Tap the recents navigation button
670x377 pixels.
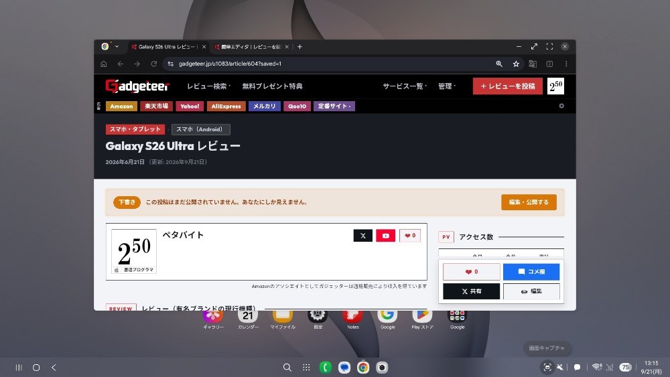click(19, 368)
